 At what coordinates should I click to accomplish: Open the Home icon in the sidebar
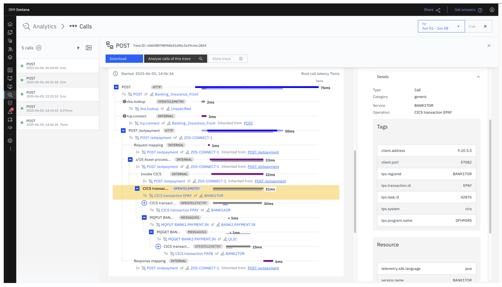coord(10,24)
